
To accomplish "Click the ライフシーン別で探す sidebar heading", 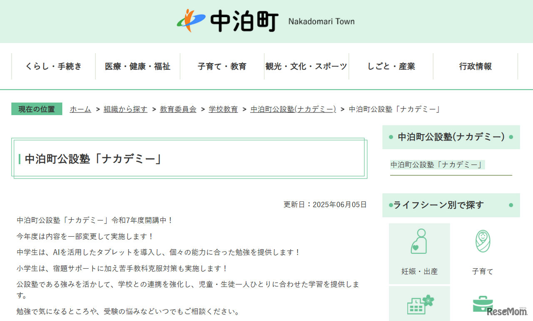I will point(451,205).
